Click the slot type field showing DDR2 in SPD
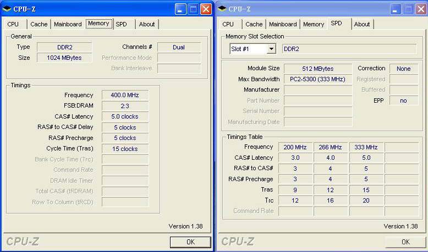 [x=349, y=49]
